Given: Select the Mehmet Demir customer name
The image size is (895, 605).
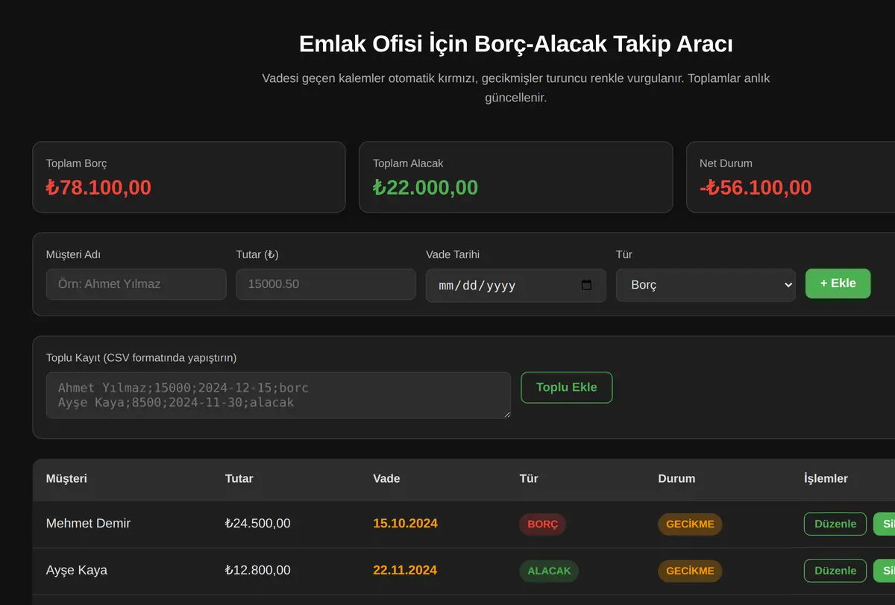Looking at the screenshot, I should 88,524.
